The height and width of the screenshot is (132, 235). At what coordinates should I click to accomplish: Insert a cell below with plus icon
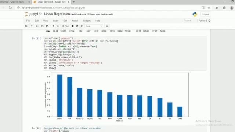pyautogui.click(x=32, y=26)
